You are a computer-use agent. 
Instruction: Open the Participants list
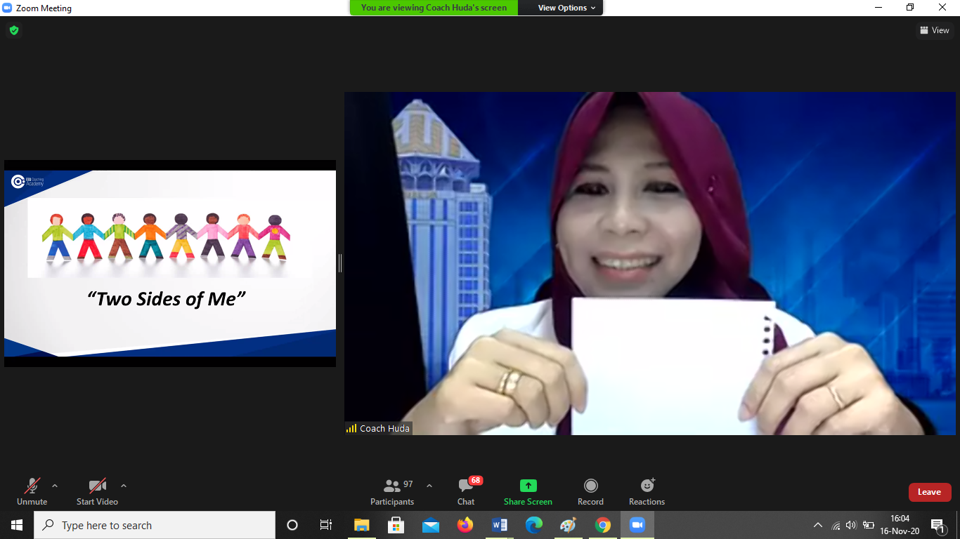click(x=393, y=491)
